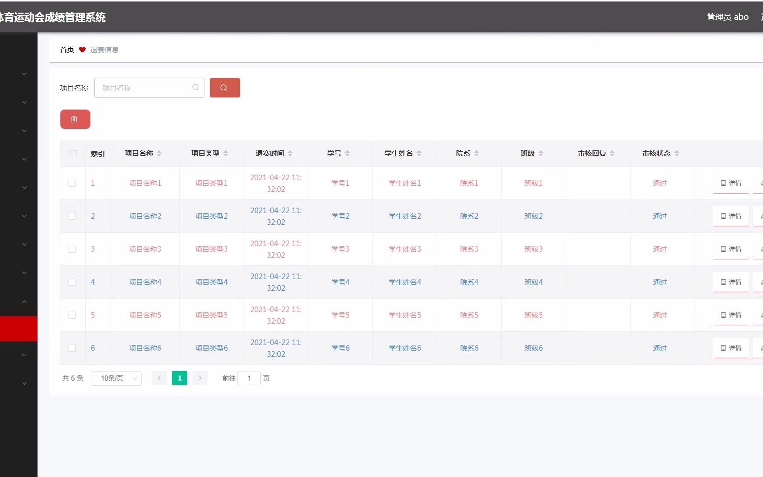Sort the table by 院系 column

coord(476,153)
